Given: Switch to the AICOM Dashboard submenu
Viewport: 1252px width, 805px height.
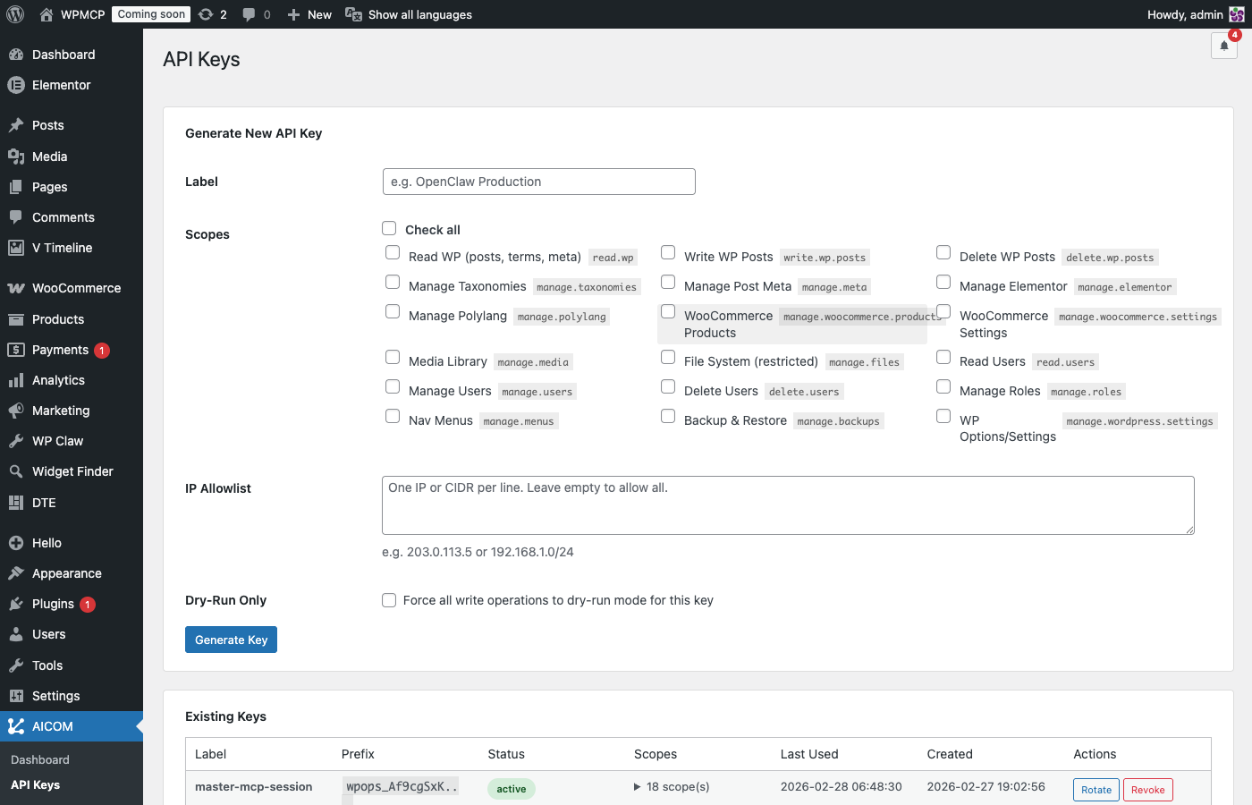Looking at the screenshot, I should [41, 759].
